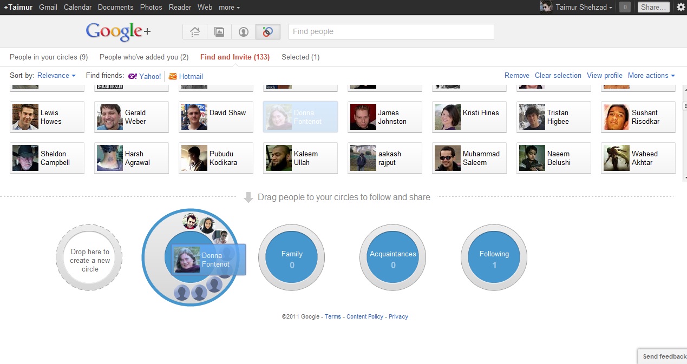Click the Hotmail friend finder icon
The width and height of the screenshot is (687, 364).
click(x=173, y=76)
